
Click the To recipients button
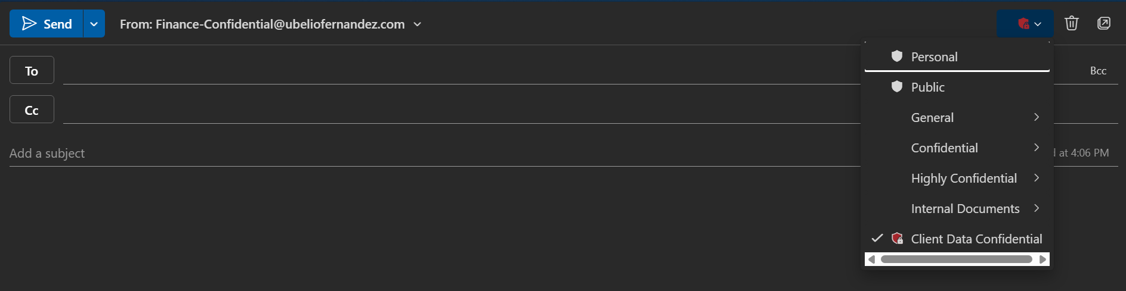(x=32, y=71)
